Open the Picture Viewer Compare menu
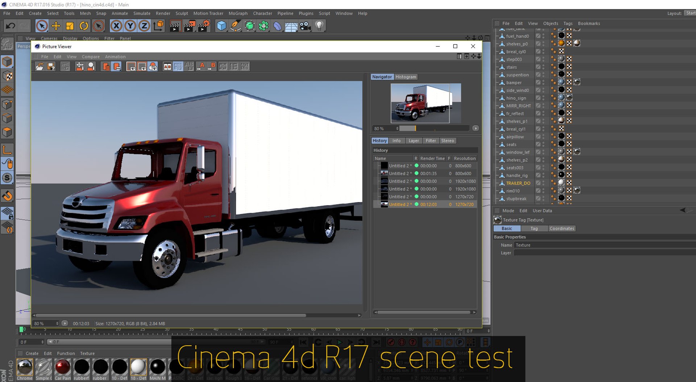Image resolution: width=696 pixels, height=382 pixels. click(x=91, y=57)
